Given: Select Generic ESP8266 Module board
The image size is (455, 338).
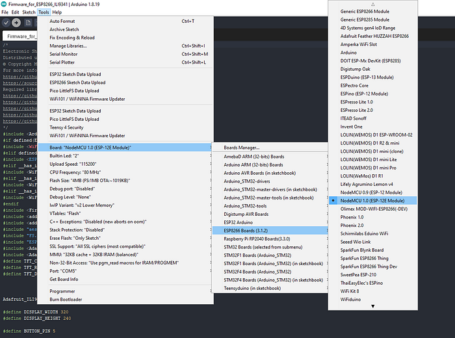Looking at the screenshot, I should point(373,11).
